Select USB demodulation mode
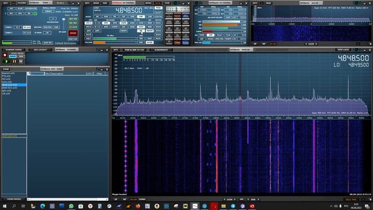 coord(150,17)
